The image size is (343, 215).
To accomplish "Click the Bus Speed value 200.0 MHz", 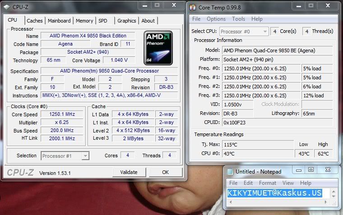I will pyautogui.click(x=62, y=130).
